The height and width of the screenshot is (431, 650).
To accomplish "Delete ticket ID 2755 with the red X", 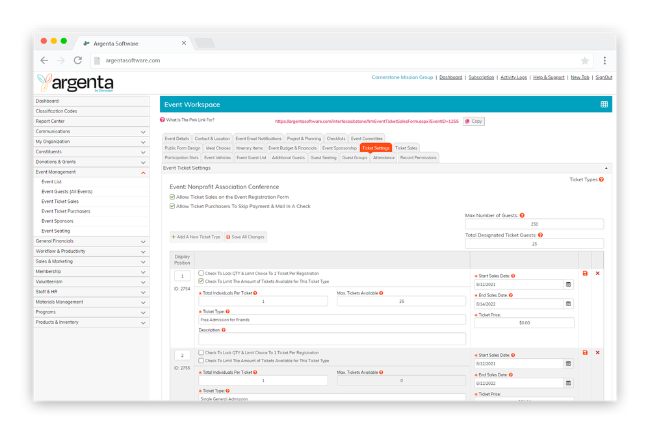I will coord(598,353).
